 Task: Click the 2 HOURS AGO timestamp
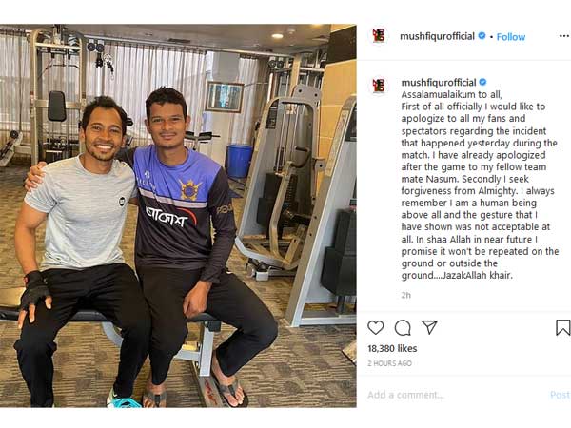389,363
